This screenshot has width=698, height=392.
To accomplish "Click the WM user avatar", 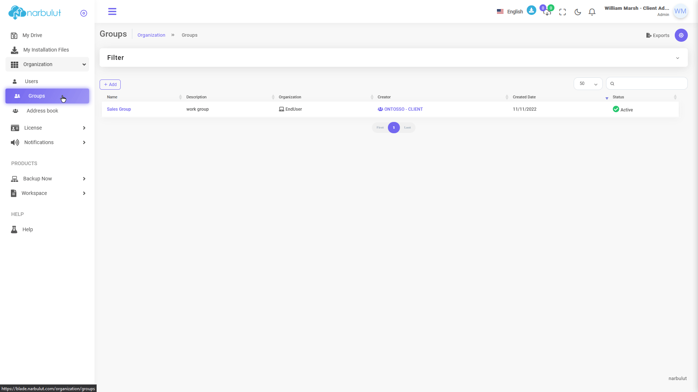I will click(680, 11).
